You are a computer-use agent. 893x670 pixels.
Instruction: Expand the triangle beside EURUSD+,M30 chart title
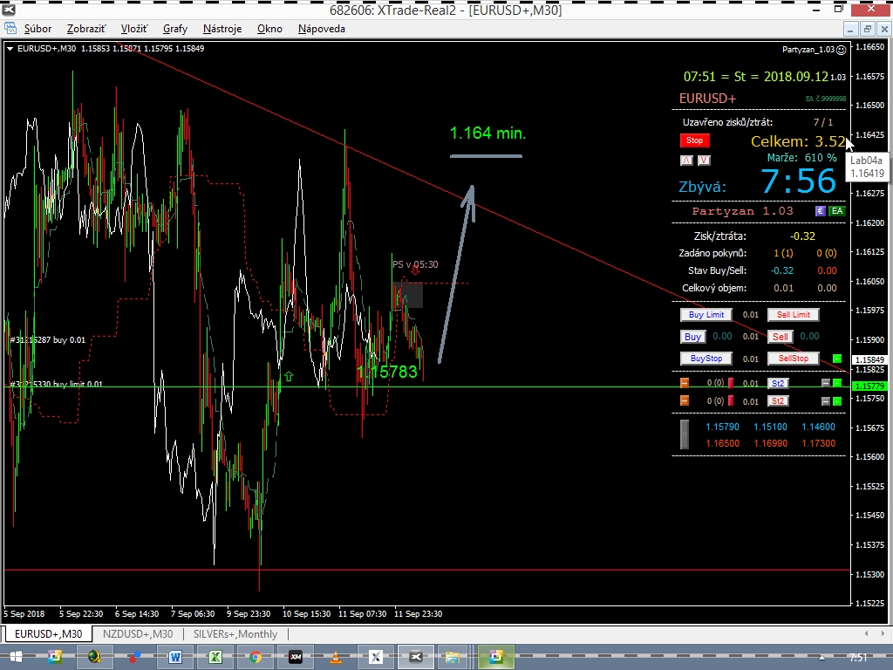10,49
